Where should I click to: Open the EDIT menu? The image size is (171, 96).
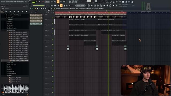4,2
